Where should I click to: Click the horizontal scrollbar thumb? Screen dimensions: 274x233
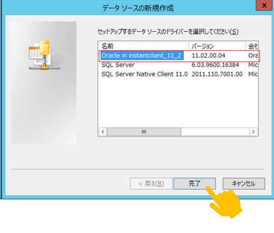pos(144,132)
